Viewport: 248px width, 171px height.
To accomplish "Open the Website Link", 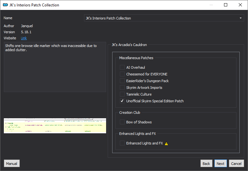I will click(24, 38).
